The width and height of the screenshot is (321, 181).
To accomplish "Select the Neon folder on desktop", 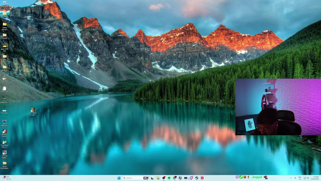I will pos(4,58).
